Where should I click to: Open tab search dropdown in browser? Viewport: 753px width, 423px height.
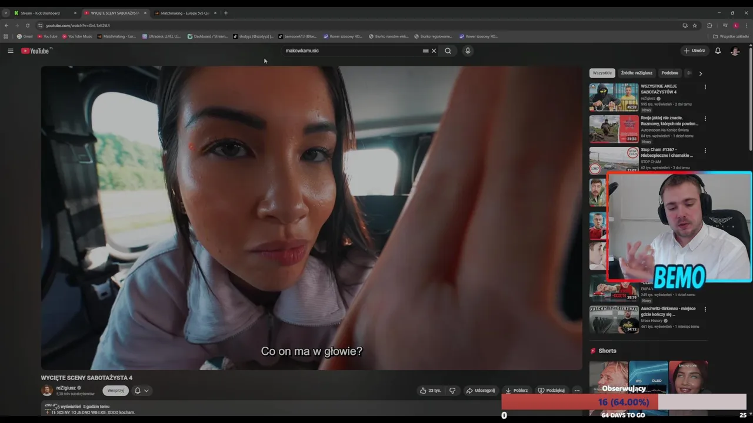[x=5, y=13]
